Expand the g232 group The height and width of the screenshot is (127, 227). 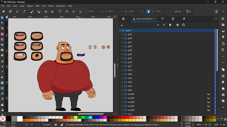tap(122, 34)
